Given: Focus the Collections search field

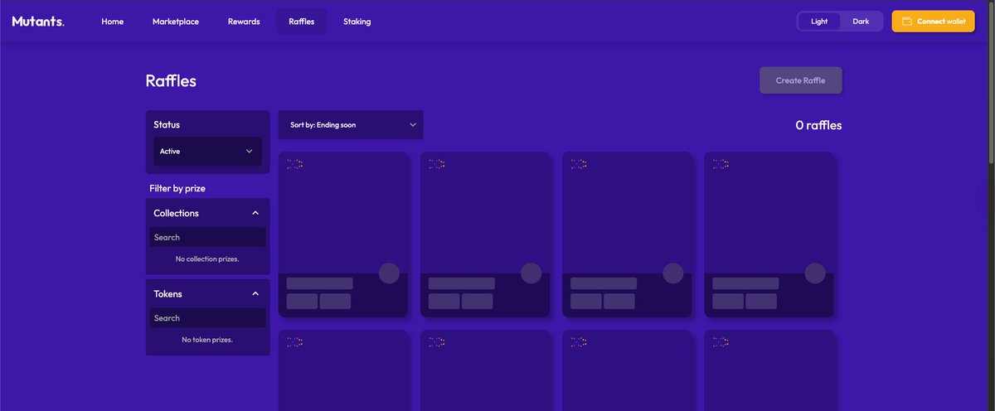Looking at the screenshot, I should click(207, 237).
